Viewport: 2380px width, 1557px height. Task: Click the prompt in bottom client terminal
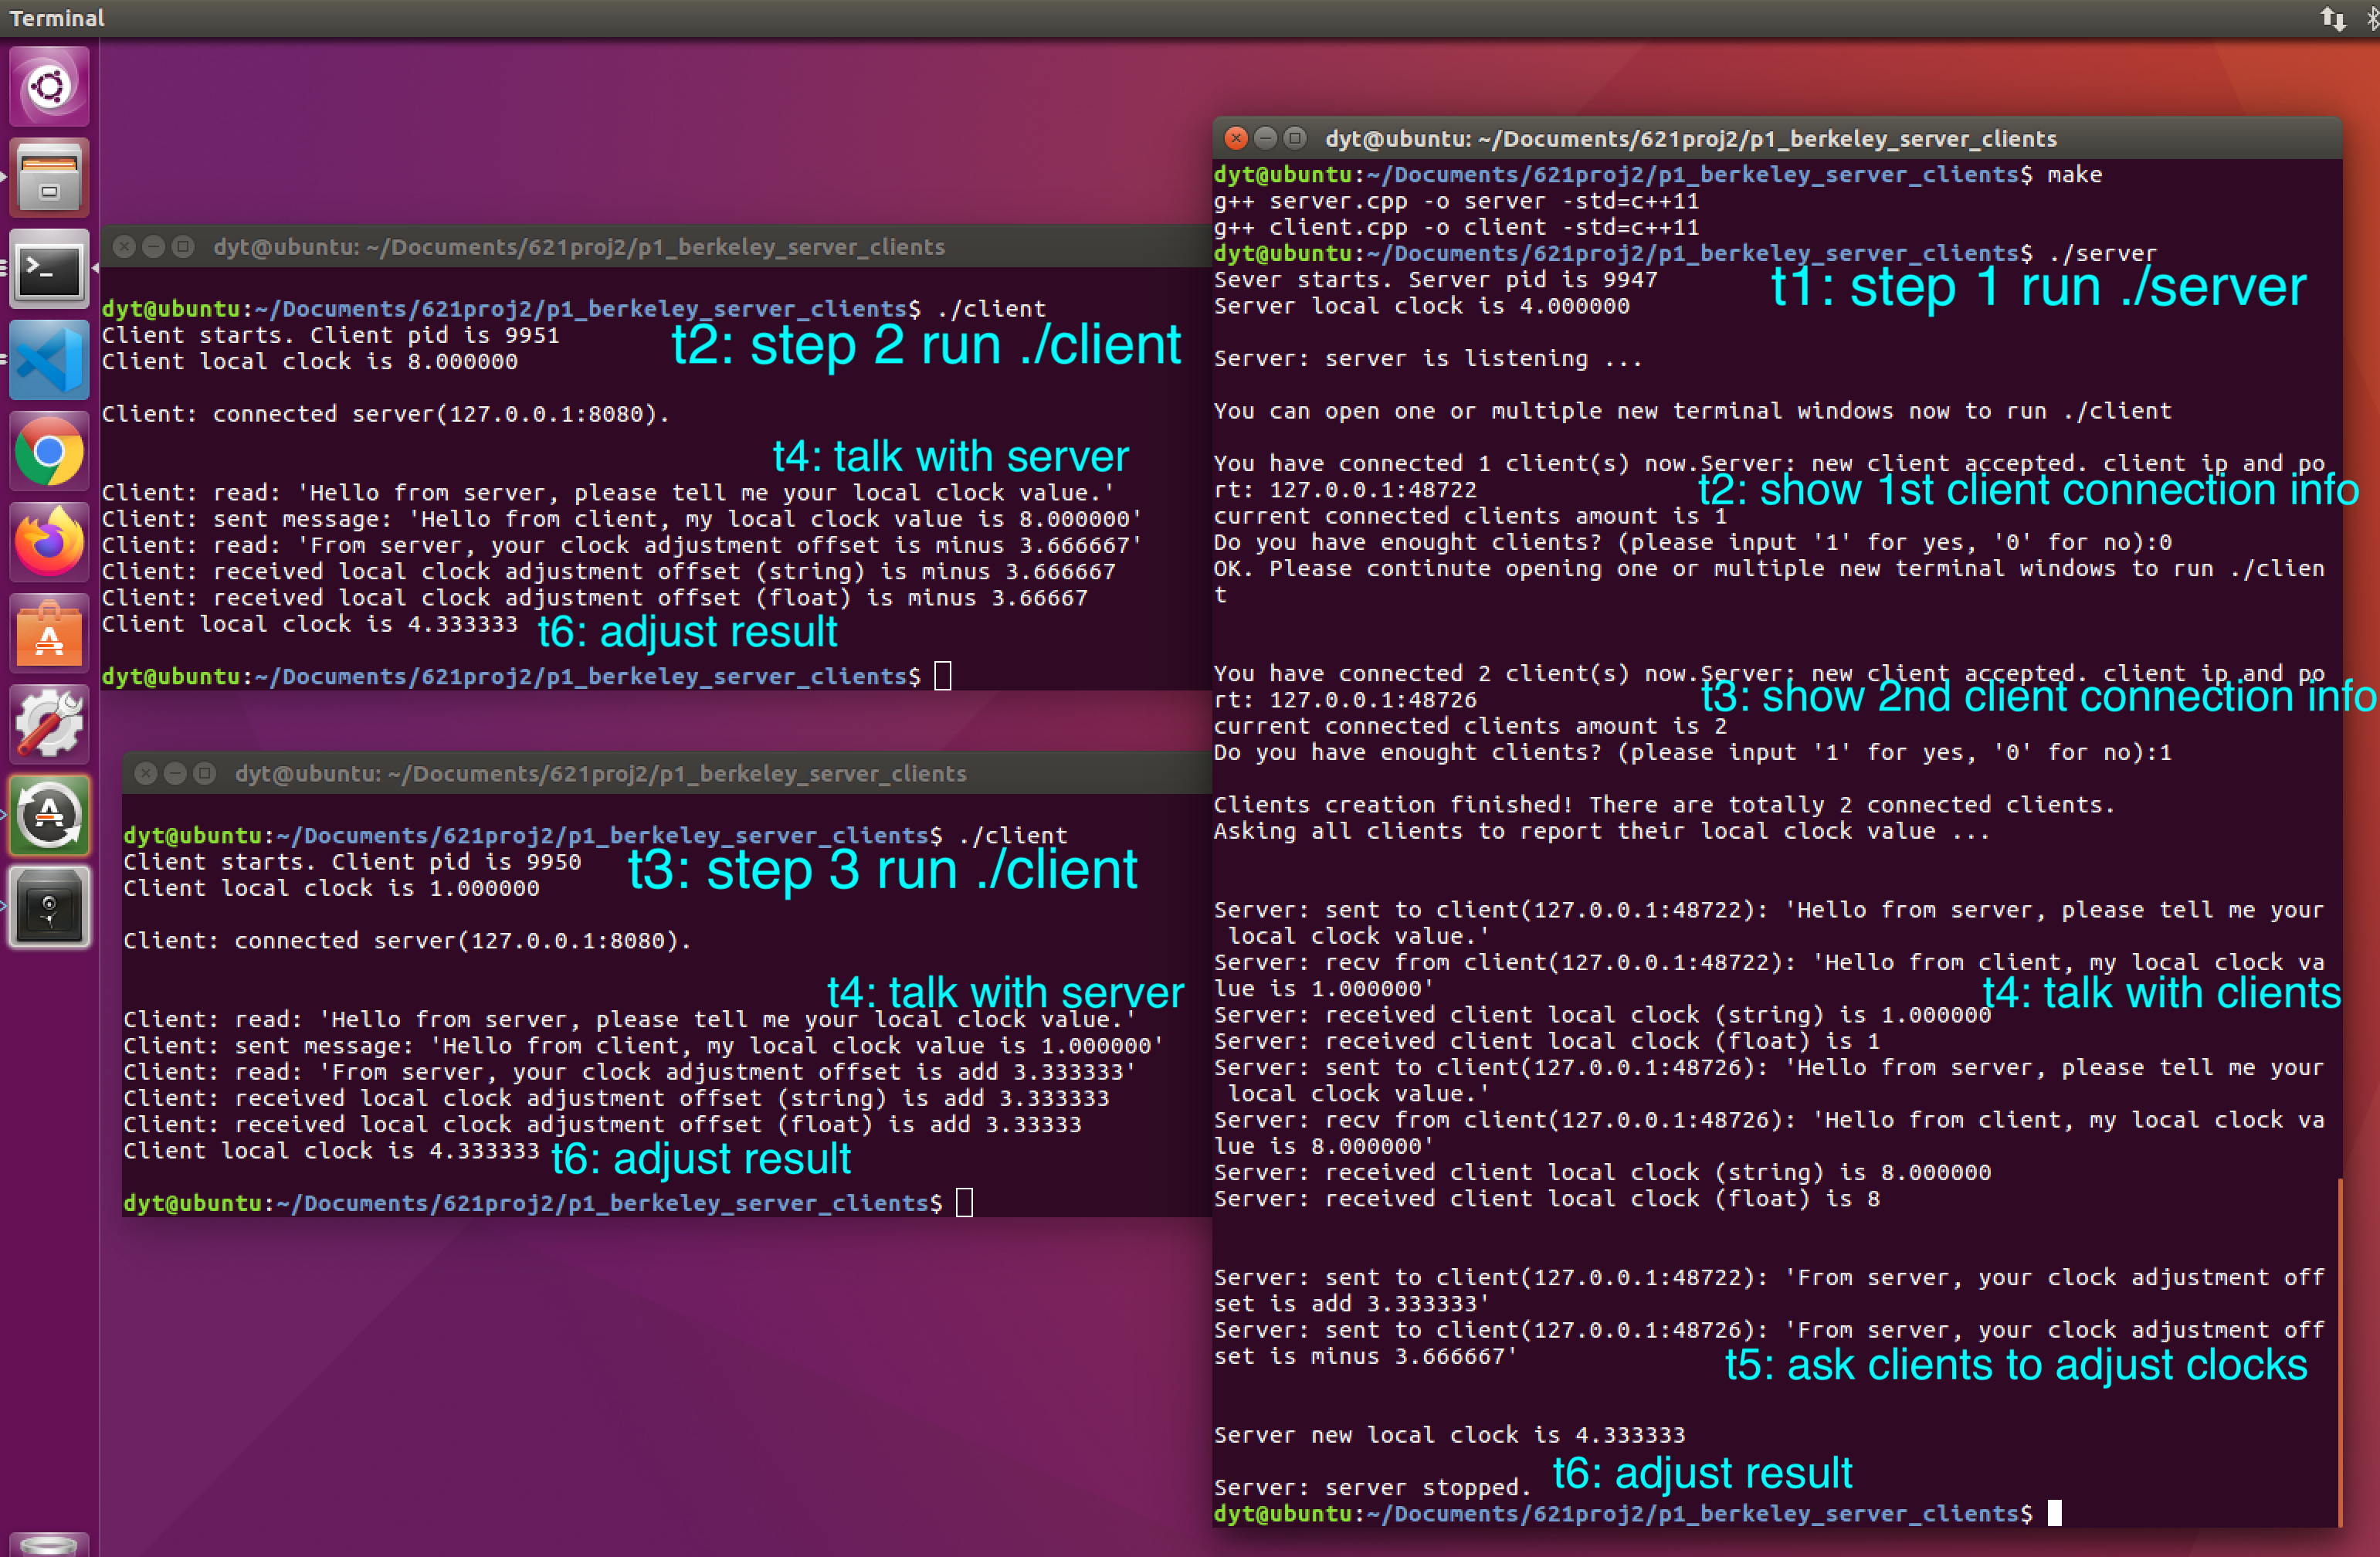pyautogui.click(x=964, y=1203)
